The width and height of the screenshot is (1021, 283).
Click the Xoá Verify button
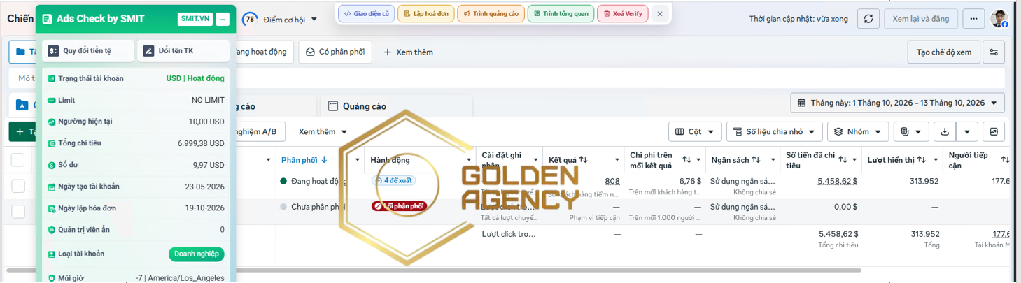[623, 13]
